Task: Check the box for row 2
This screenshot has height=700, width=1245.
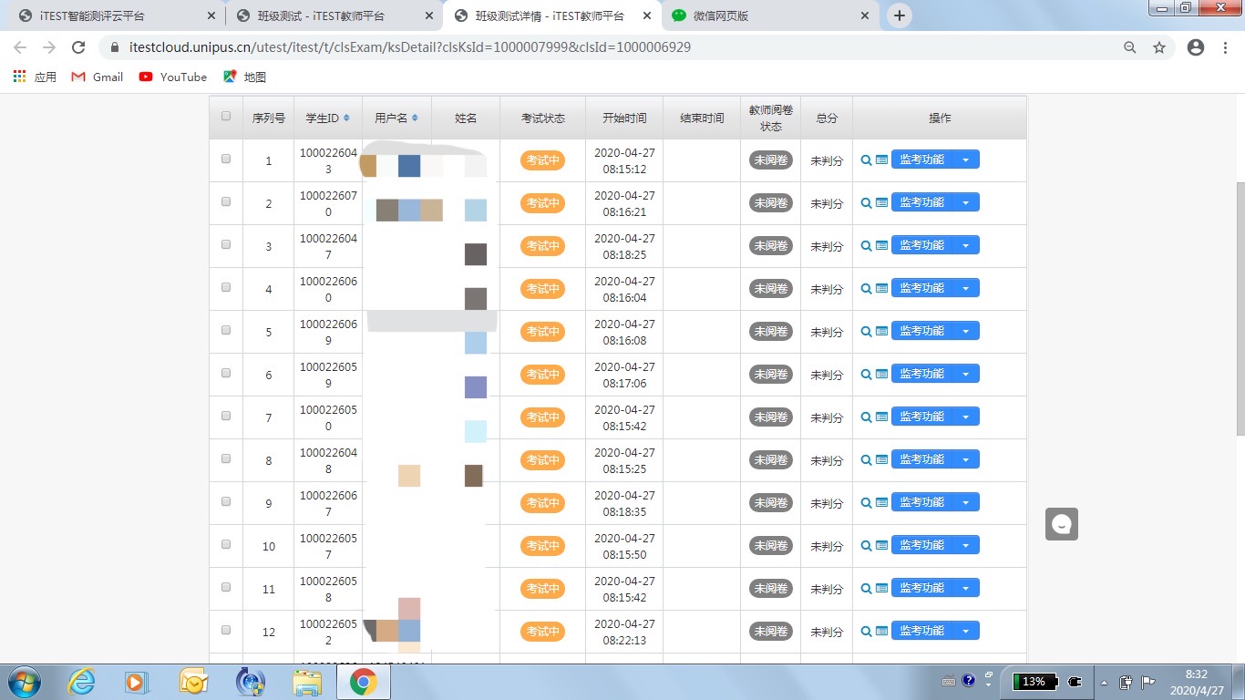Action: coord(226,202)
